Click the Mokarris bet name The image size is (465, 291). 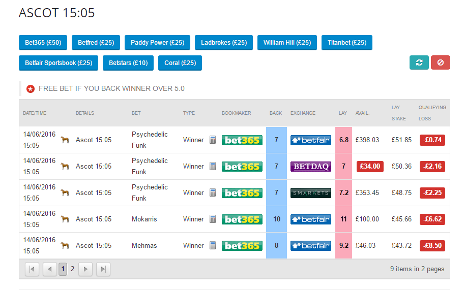144,219
